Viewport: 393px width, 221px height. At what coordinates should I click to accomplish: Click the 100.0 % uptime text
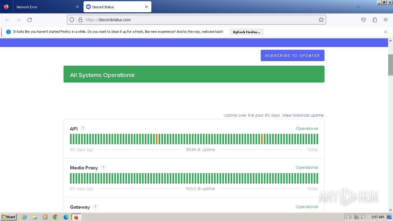coord(200,188)
